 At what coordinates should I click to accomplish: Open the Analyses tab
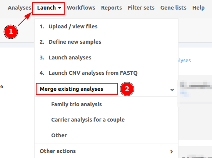tap(20, 8)
